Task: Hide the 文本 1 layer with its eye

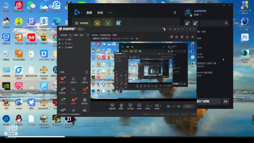Action: coord(59,44)
